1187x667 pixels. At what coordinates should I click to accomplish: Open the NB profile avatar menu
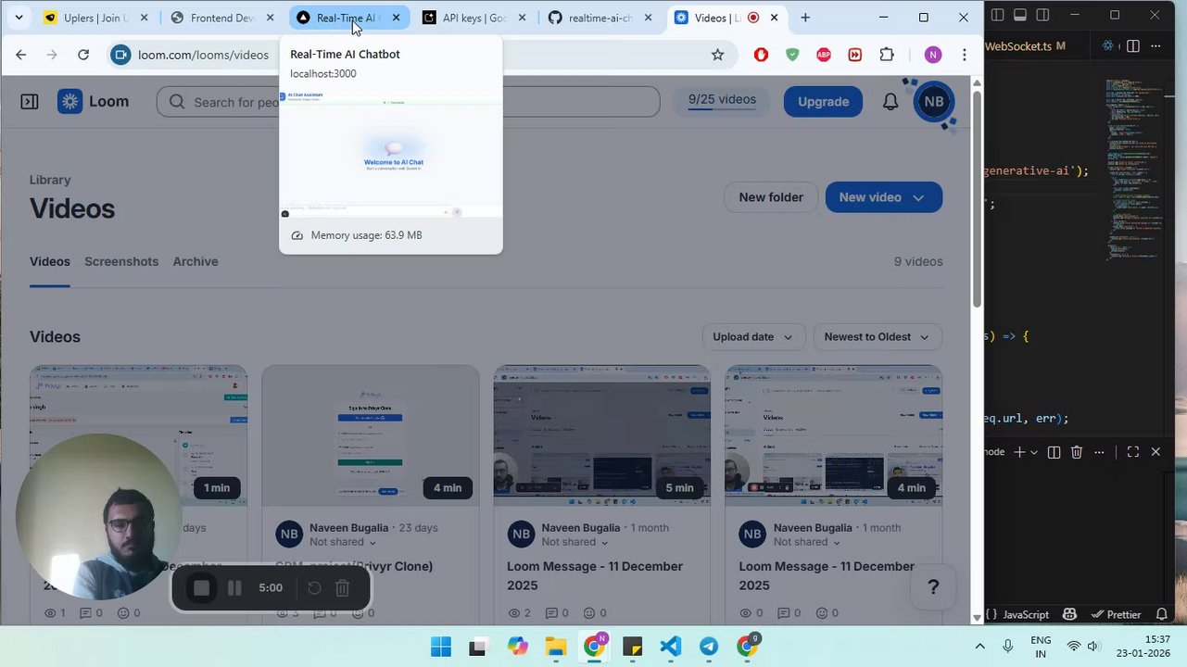point(934,102)
